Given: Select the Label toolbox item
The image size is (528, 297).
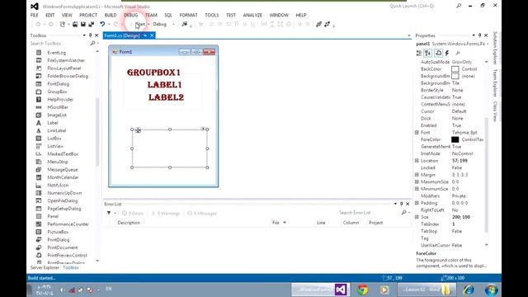Looking at the screenshot, I should 53,123.
